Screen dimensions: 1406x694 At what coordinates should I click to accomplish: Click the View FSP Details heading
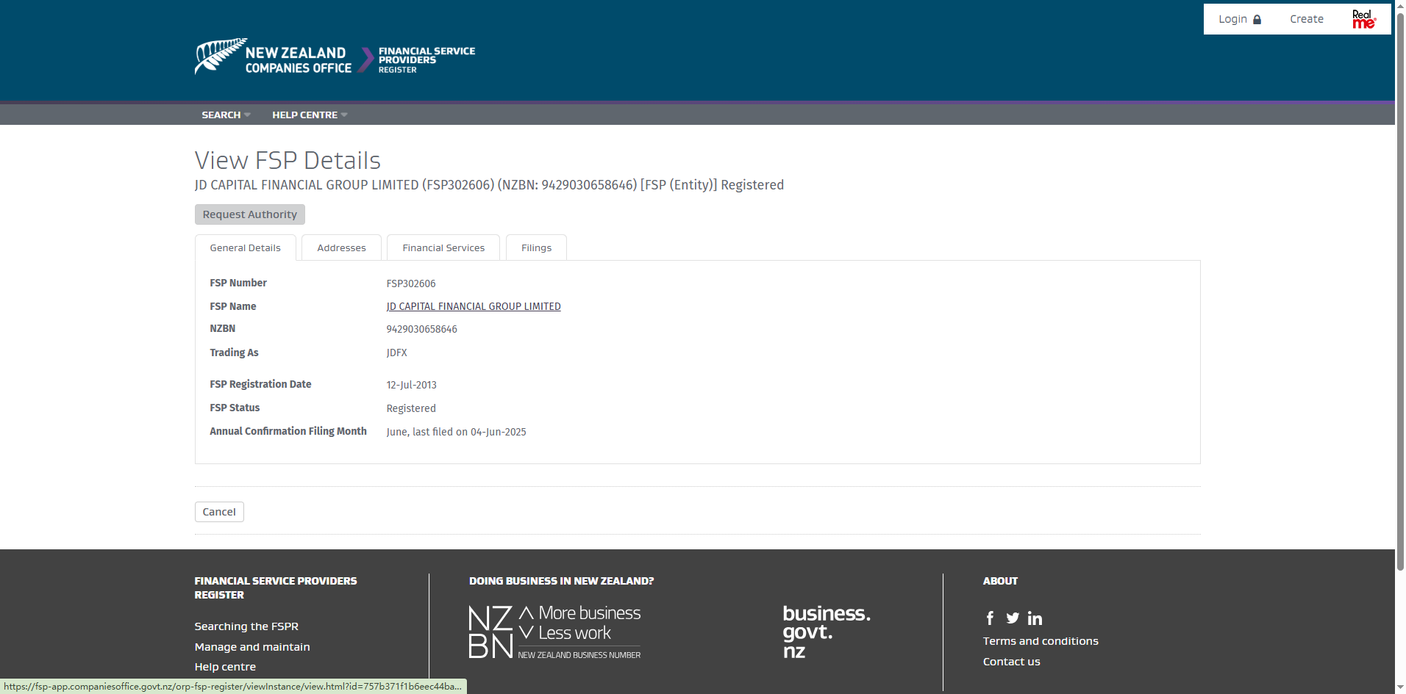(288, 160)
